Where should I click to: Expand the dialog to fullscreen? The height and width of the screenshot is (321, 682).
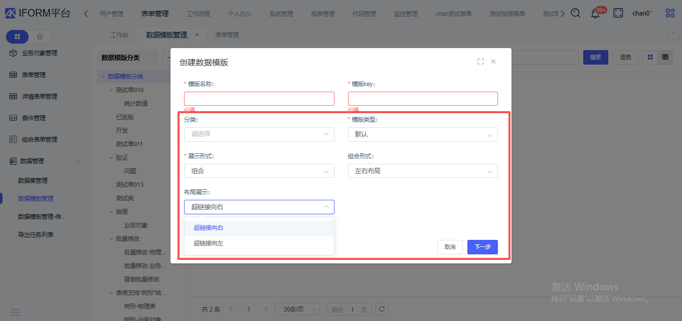pyautogui.click(x=480, y=62)
